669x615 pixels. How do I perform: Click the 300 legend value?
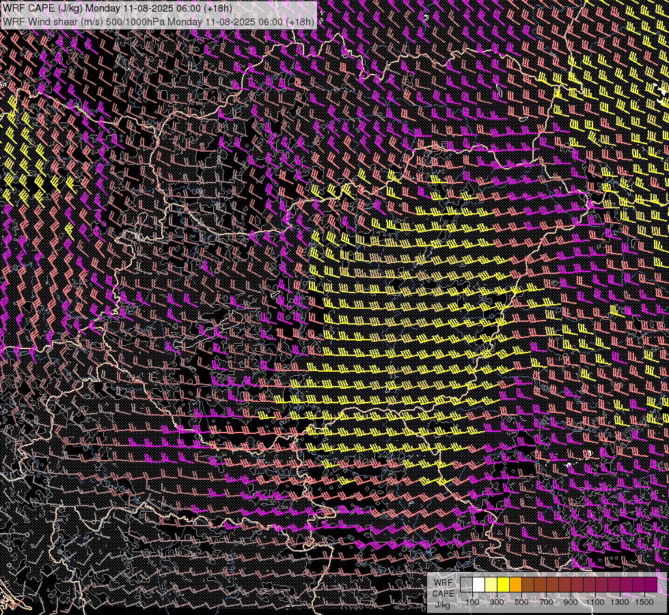497,602
